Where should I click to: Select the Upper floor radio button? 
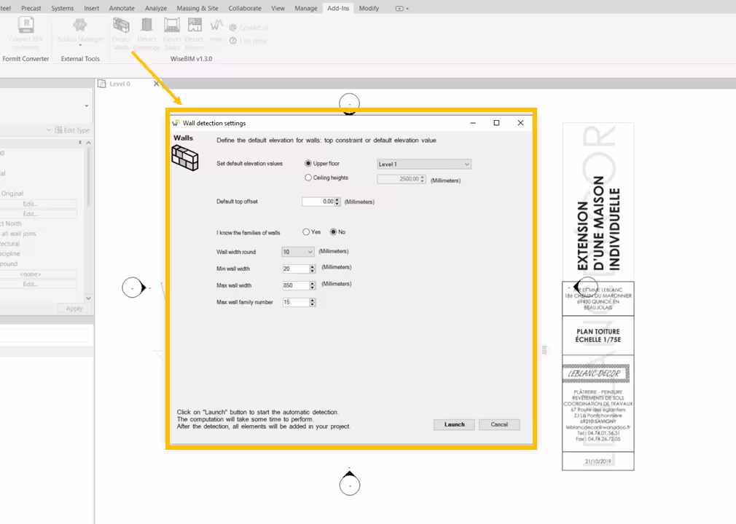[308, 164]
